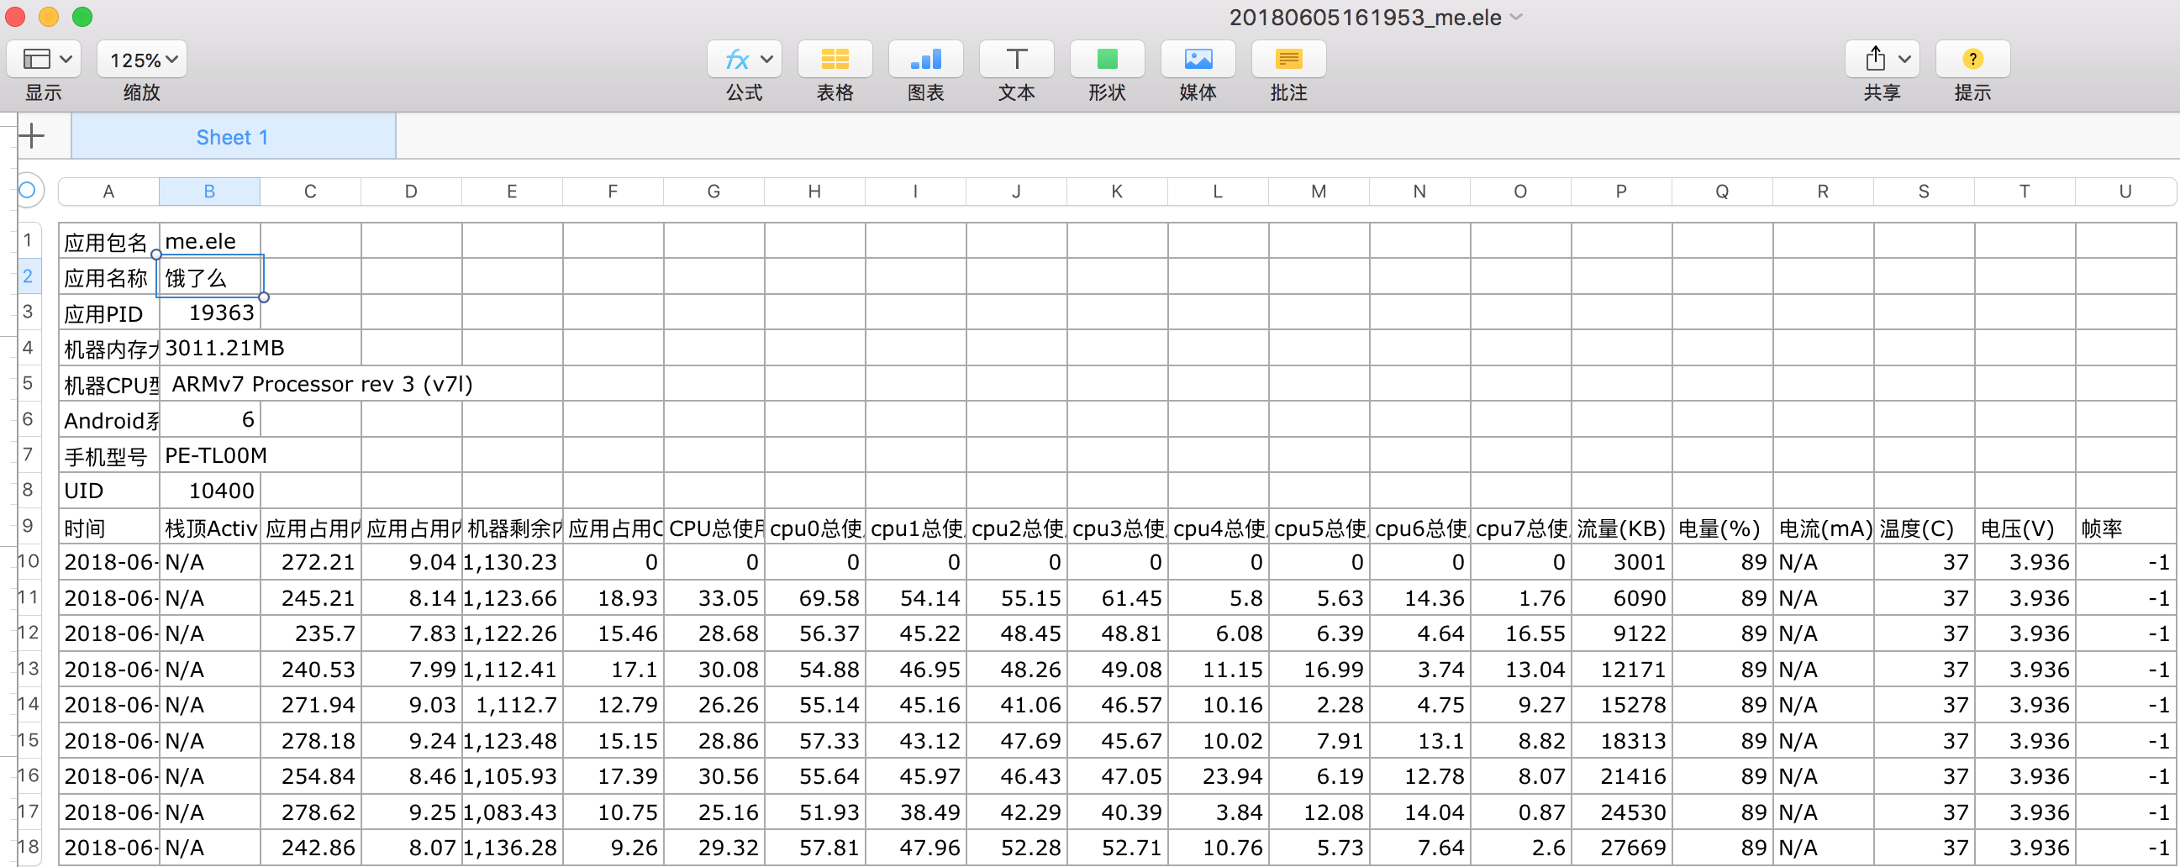Select the cell with 69.58
2180x867 pixels.
[814, 598]
